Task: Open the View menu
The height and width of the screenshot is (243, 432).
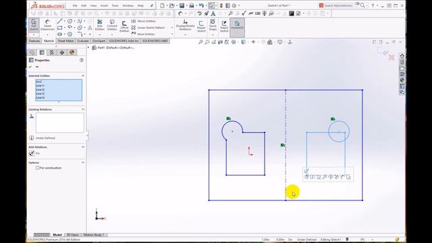Action: 93,5
